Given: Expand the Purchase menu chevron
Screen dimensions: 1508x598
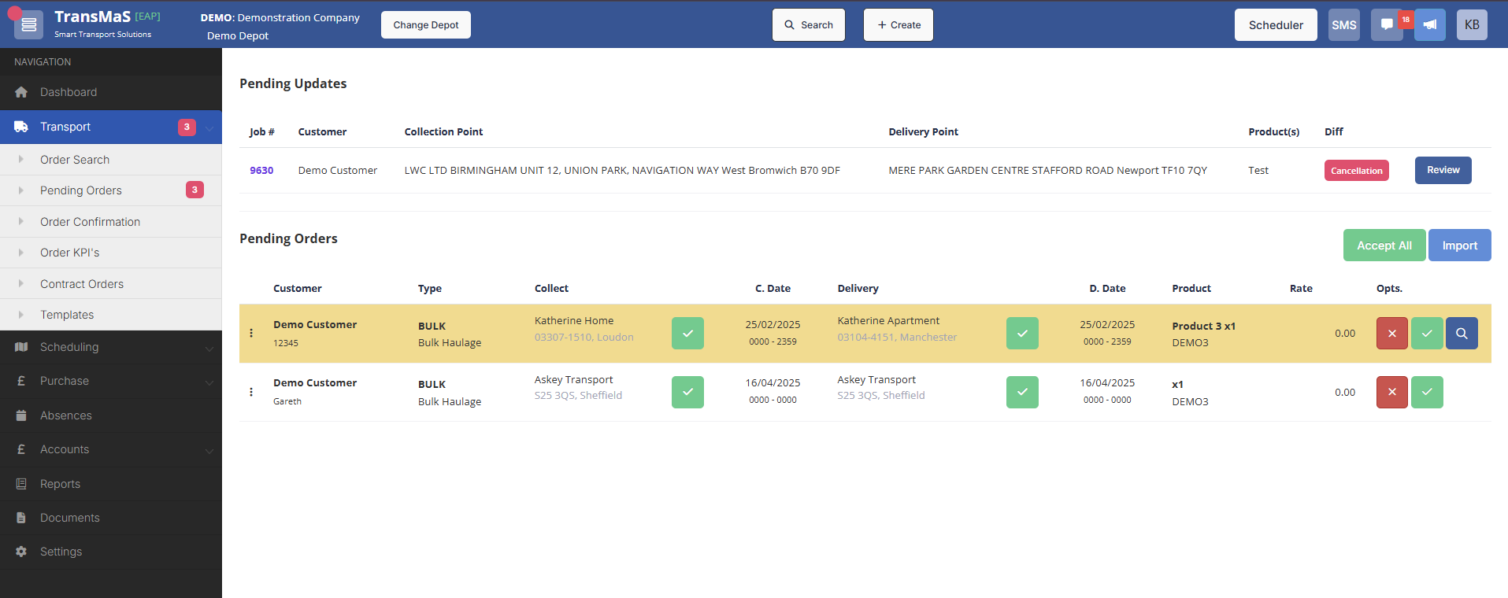Looking at the screenshot, I should (209, 382).
